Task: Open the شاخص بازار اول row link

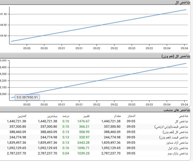Action: coord(178,148)
